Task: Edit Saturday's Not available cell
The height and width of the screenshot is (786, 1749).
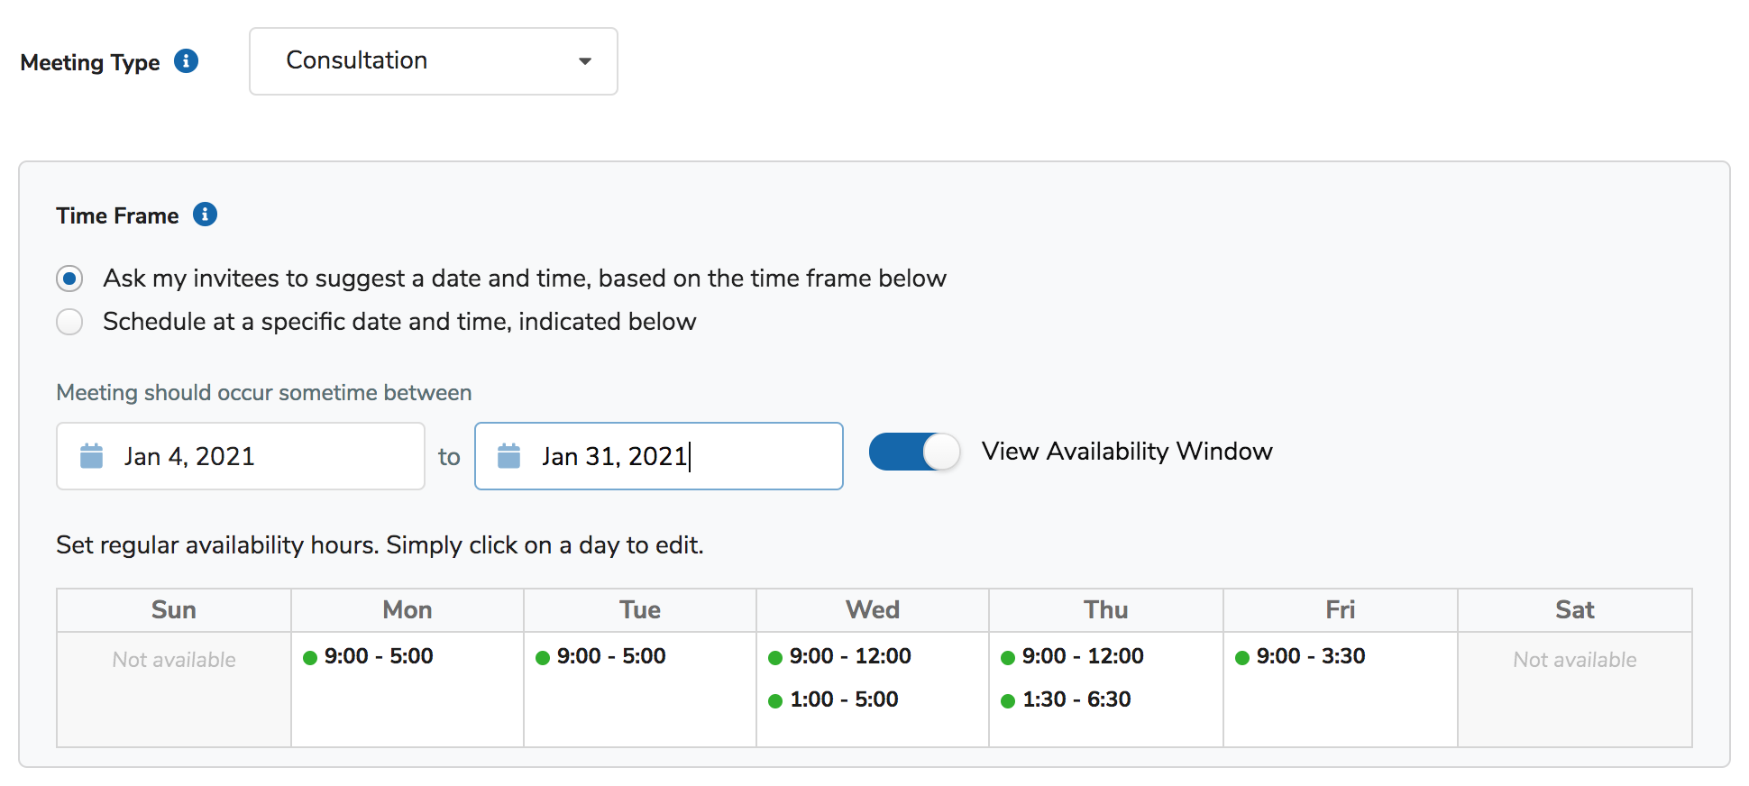Action: 1574,660
